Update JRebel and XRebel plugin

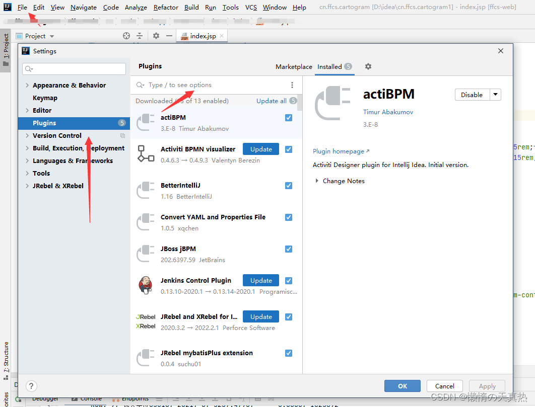coord(261,316)
